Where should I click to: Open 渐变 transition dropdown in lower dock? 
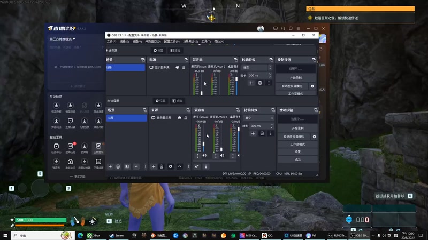click(x=258, y=118)
